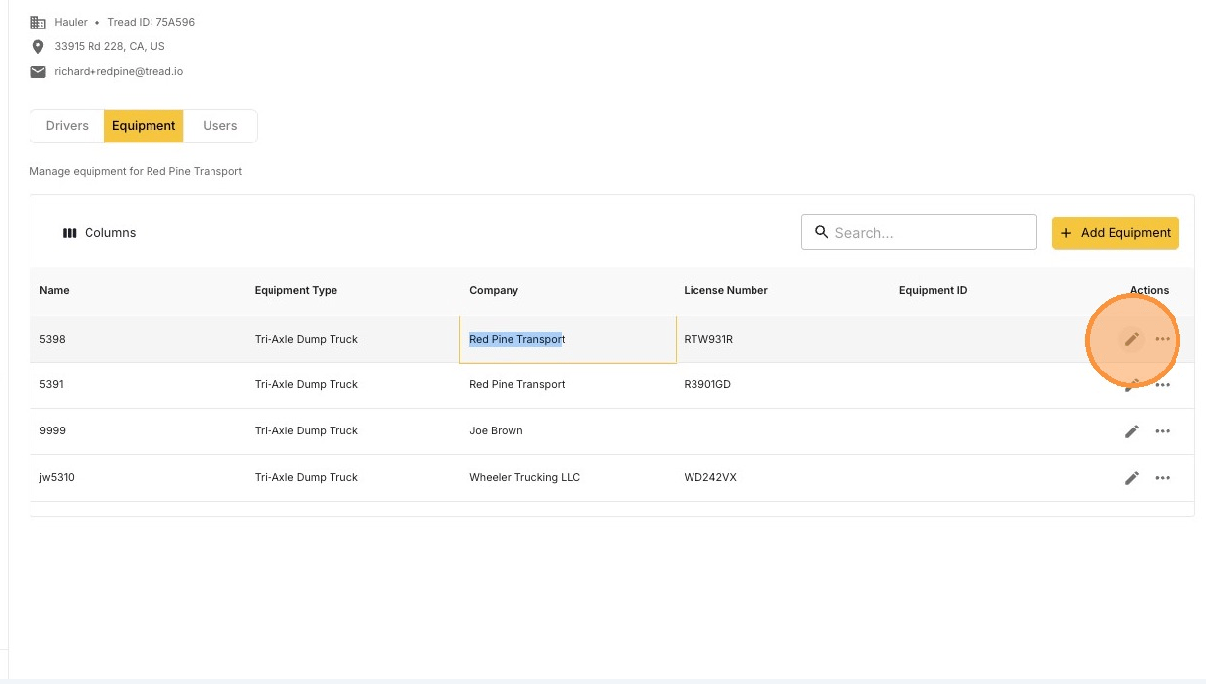Sort by the Equipment Type column header
The width and height of the screenshot is (1206, 684).
(296, 290)
